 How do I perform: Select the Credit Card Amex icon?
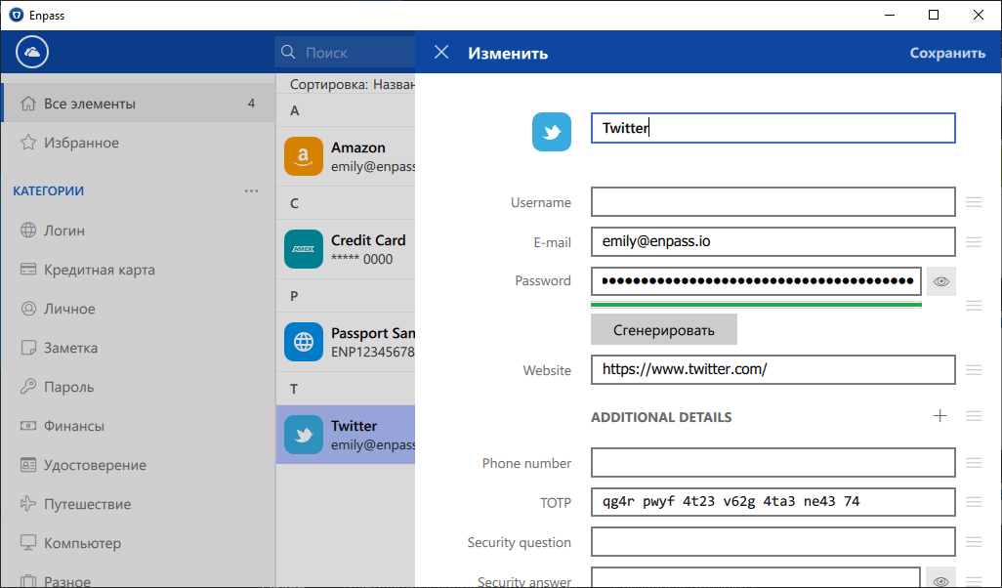304,249
